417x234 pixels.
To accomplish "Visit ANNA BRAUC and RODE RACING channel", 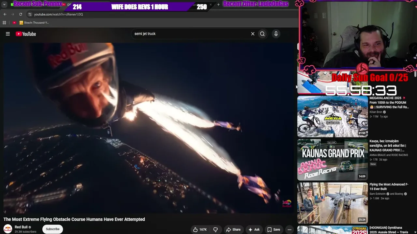I will [389, 155].
